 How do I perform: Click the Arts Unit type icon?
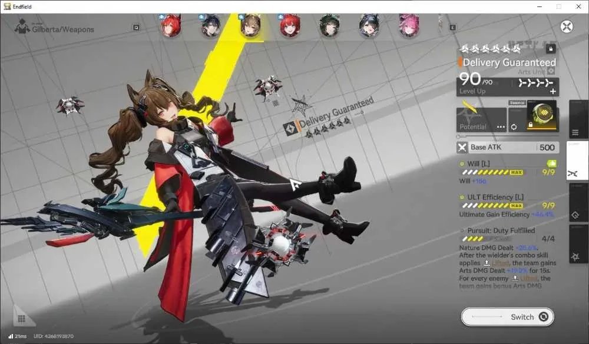point(551,71)
